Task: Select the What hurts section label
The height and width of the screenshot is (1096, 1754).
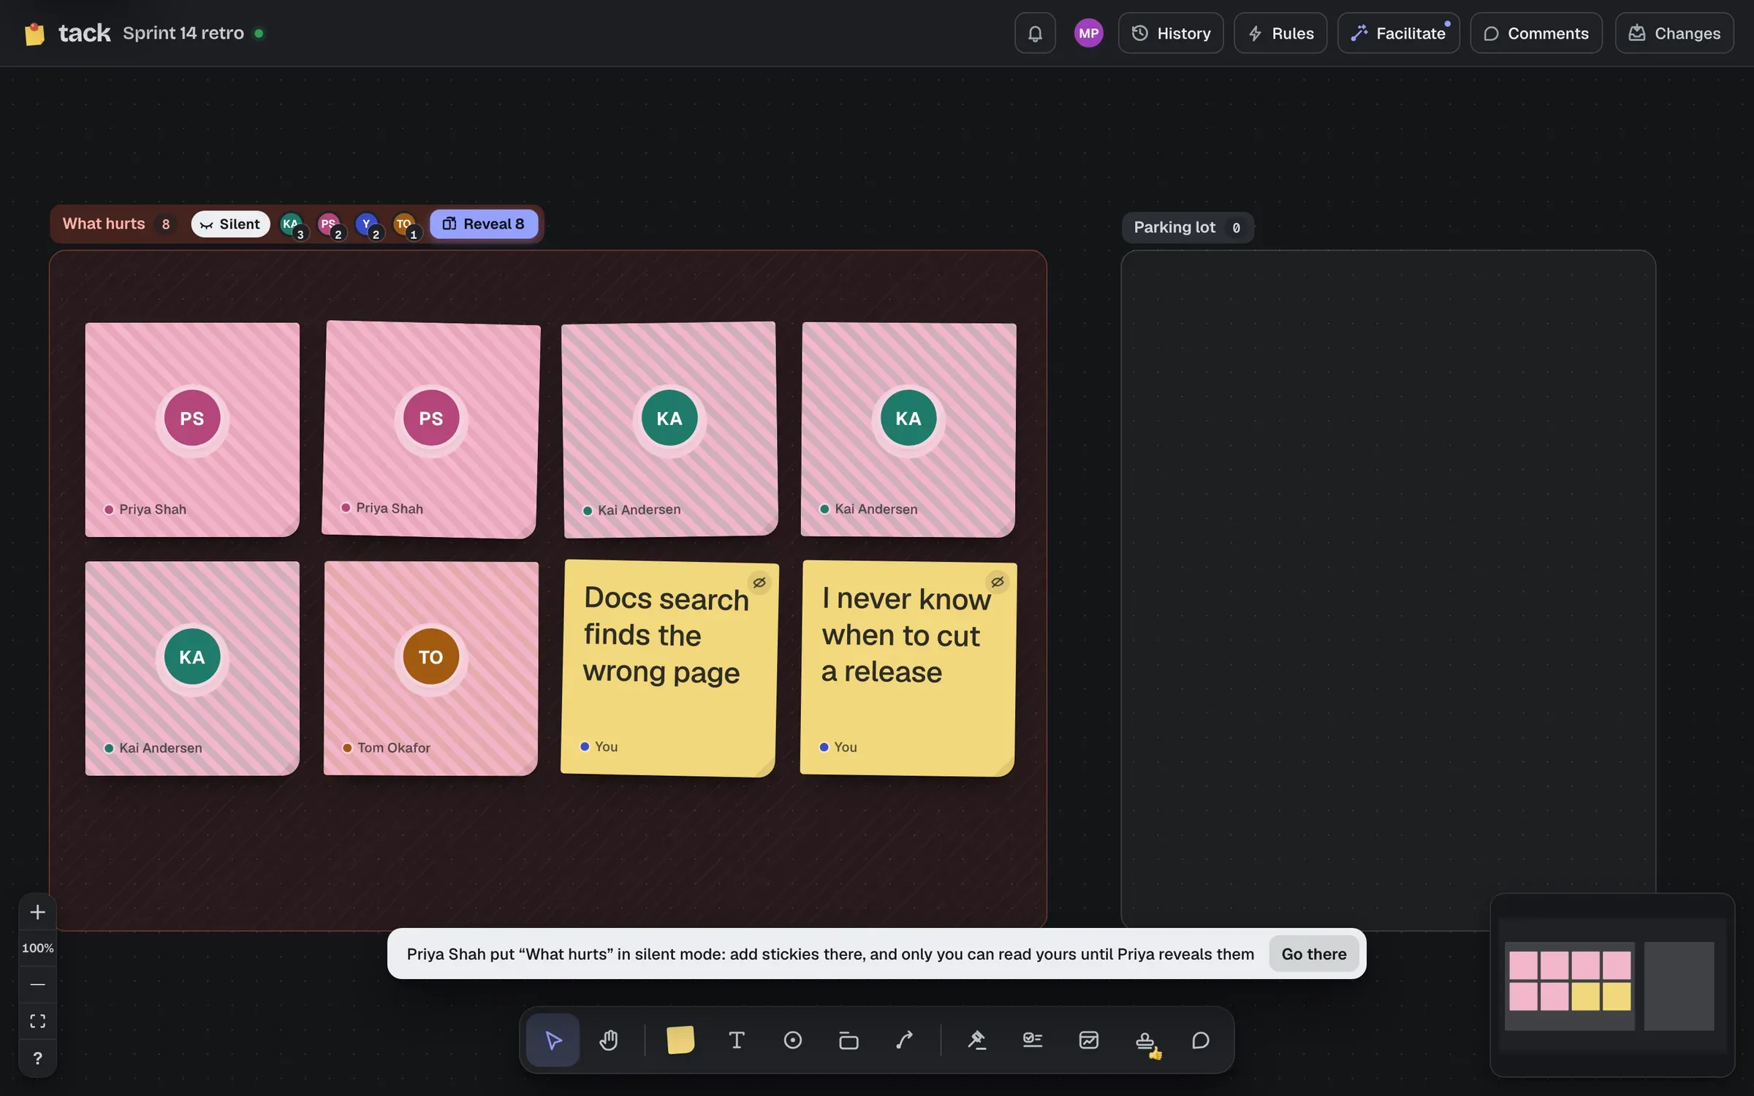Action: tap(104, 224)
